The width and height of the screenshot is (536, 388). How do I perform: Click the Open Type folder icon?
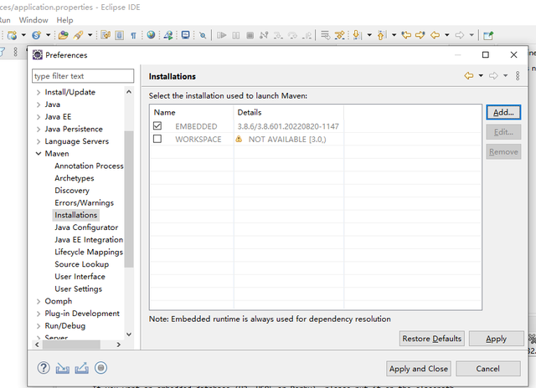[64, 35]
